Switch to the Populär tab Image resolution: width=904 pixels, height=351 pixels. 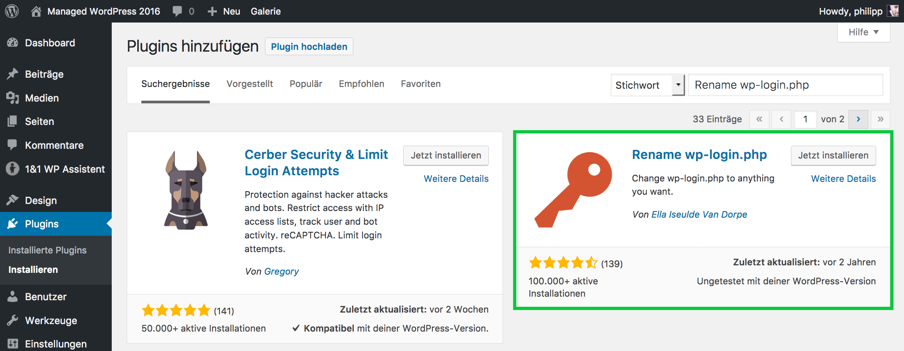click(x=306, y=84)
